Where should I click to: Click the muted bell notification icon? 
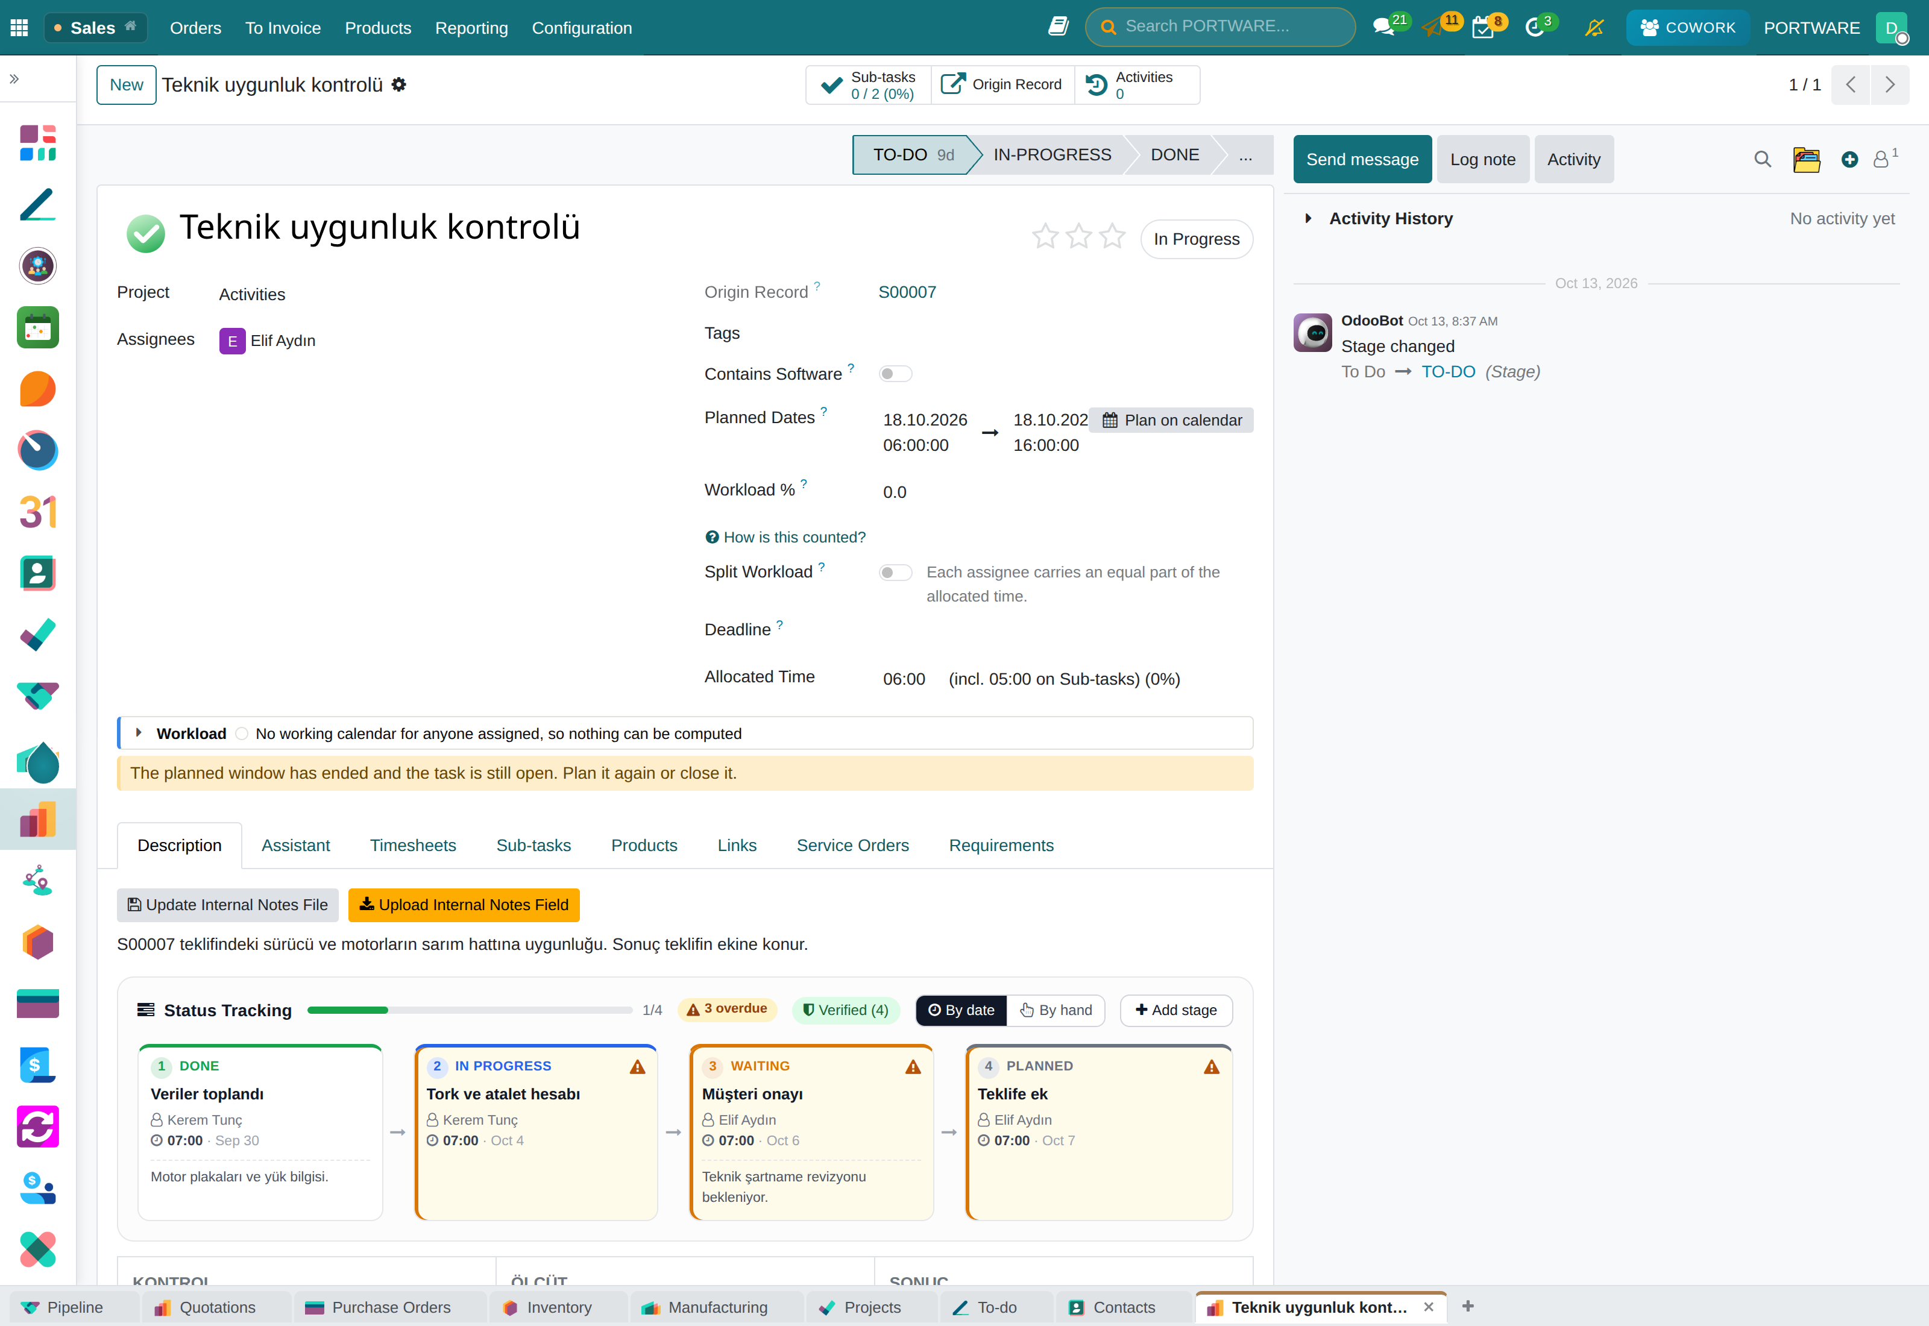tap(1593, 27)
